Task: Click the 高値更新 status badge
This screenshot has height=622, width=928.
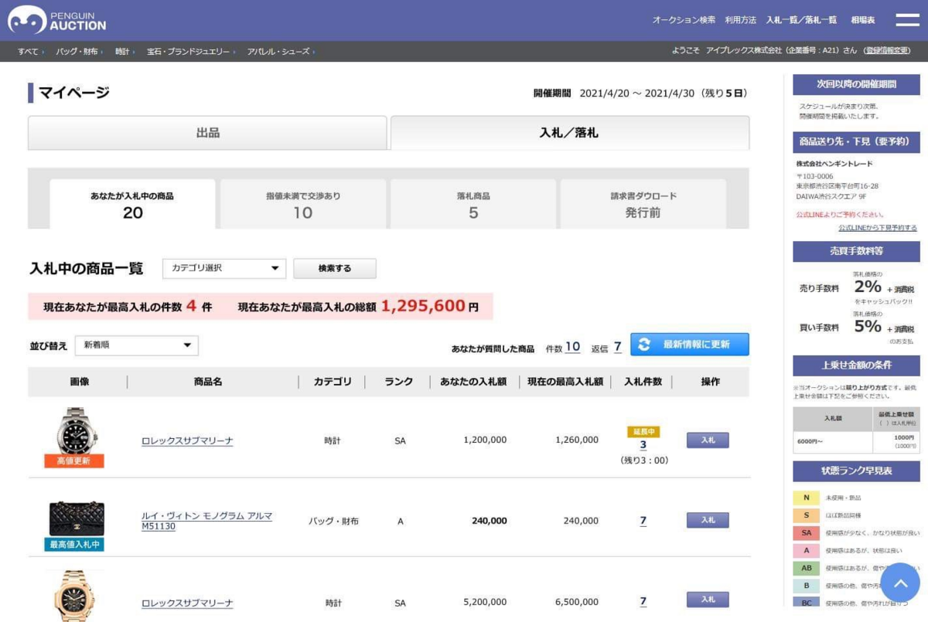Action: 73,461
